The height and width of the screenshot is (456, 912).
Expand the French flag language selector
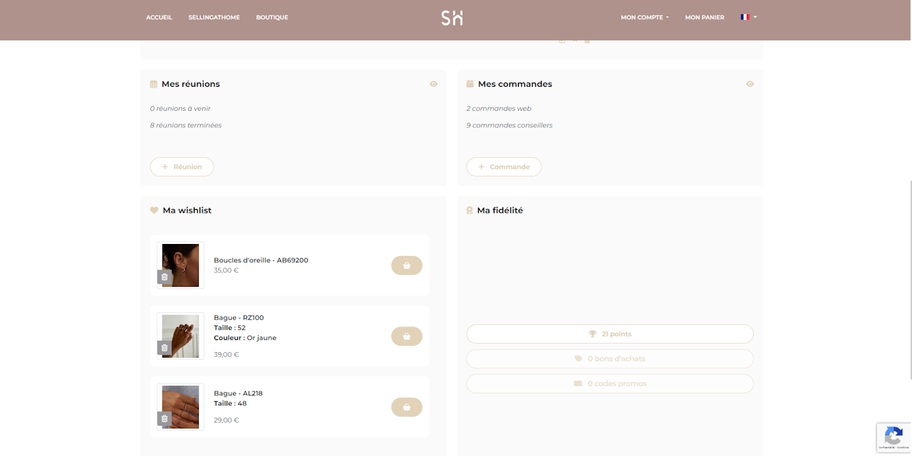point(748,17)
